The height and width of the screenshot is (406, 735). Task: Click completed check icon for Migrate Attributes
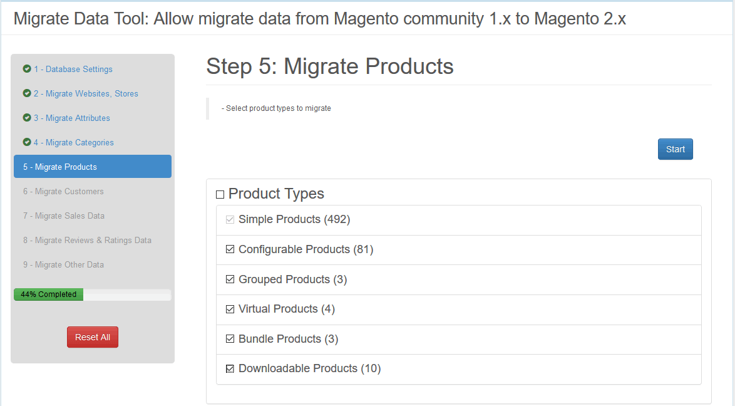(x=27, y=118)
